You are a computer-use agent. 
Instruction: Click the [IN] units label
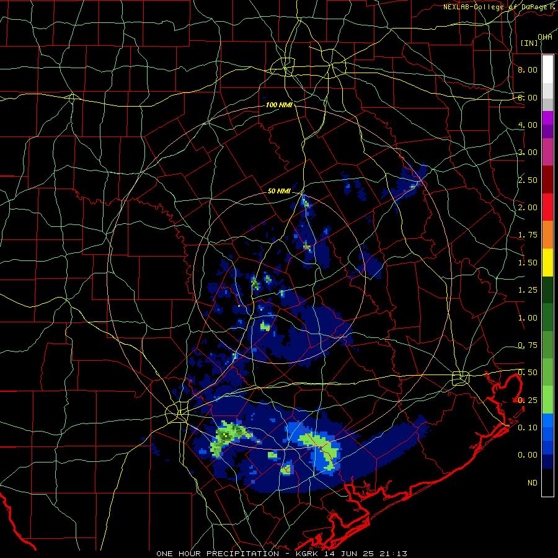(529, 43)
